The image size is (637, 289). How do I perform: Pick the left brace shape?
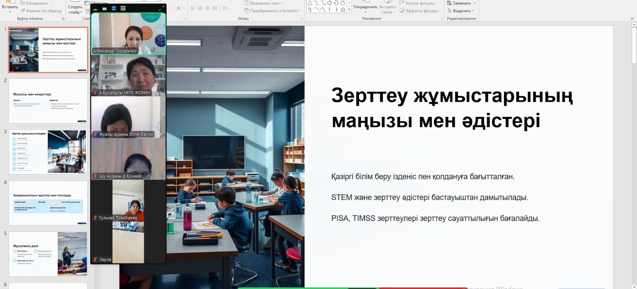tap(330, 10)
